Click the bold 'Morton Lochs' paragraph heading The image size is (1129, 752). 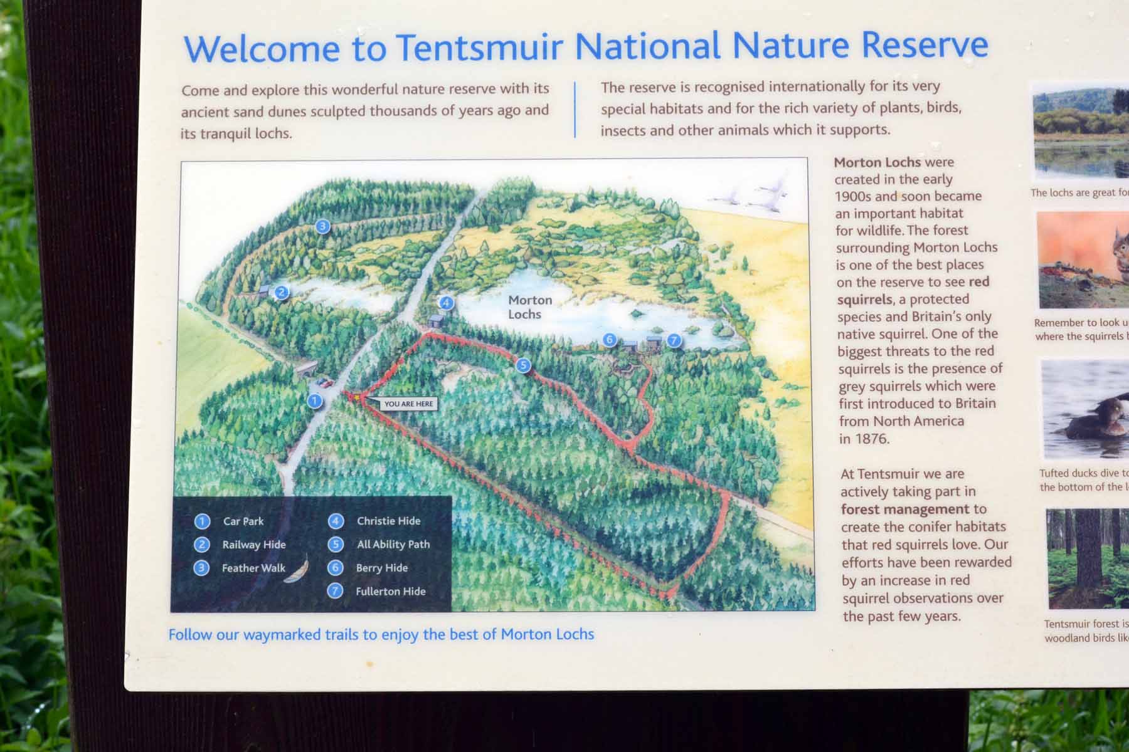pos(877,162)
